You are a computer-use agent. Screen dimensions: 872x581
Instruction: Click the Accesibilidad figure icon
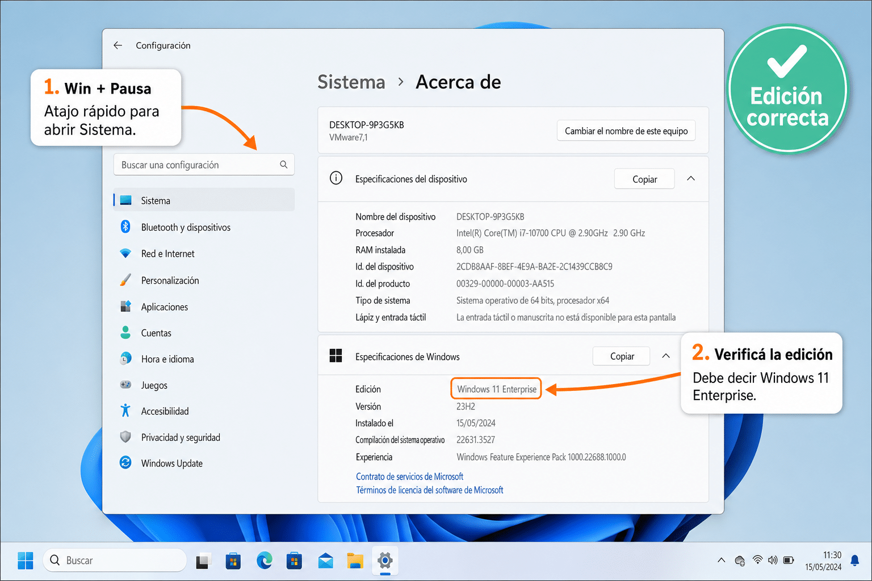point(125,410)
